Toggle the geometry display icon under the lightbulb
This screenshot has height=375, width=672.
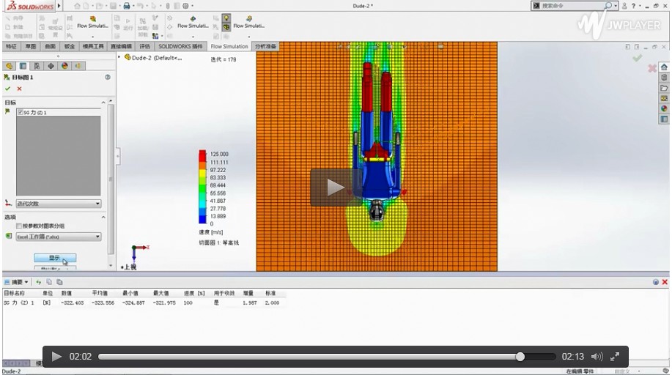226,27
